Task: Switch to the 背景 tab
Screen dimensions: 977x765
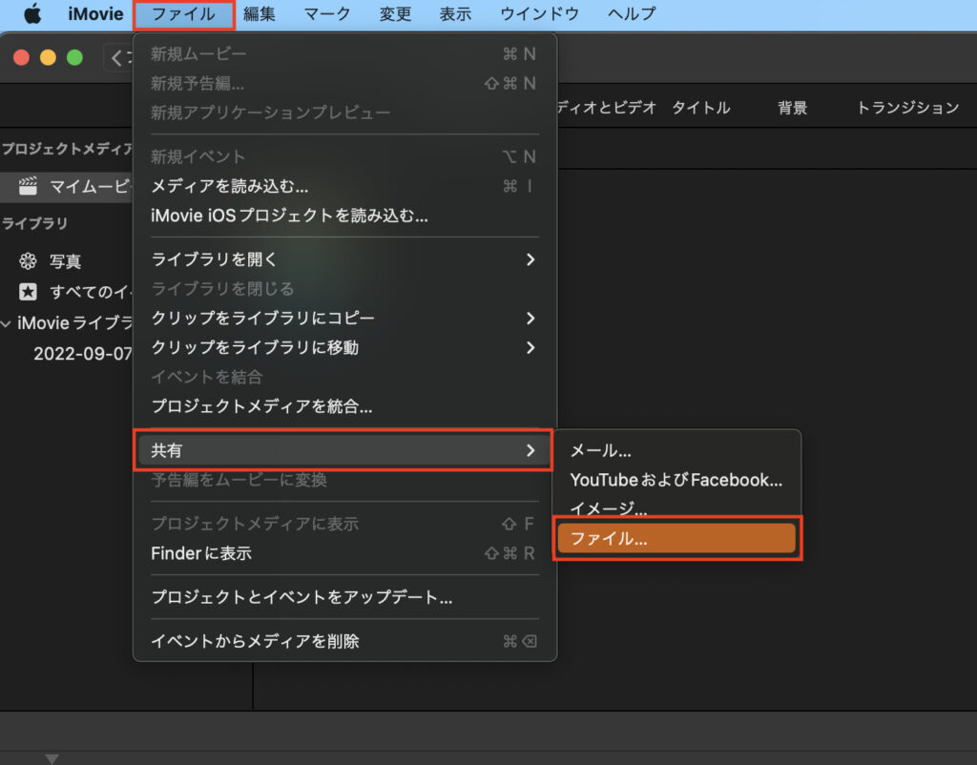Action: [792, 108]
